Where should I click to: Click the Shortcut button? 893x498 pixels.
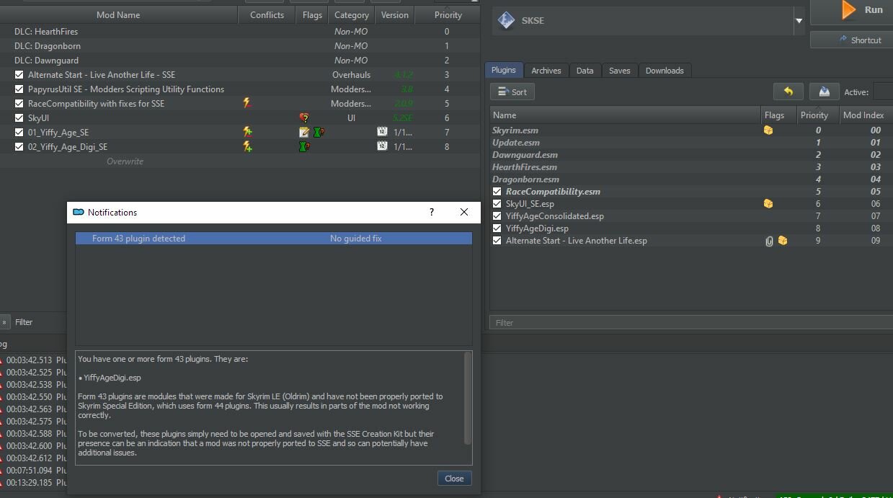point(852,40)
